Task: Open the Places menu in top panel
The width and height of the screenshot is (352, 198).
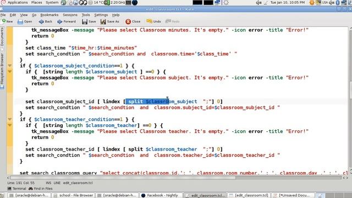Action: pos(37,2)
